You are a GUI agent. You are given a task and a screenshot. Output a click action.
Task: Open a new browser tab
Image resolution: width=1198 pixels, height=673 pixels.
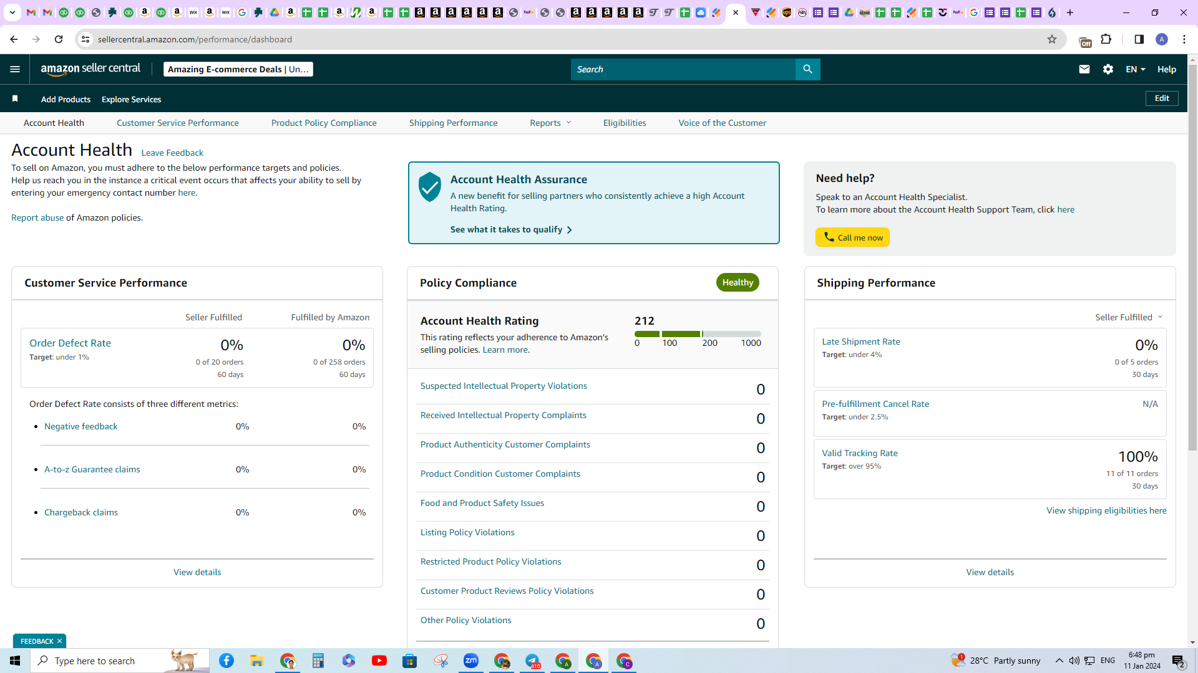[x=1070, y=12]
